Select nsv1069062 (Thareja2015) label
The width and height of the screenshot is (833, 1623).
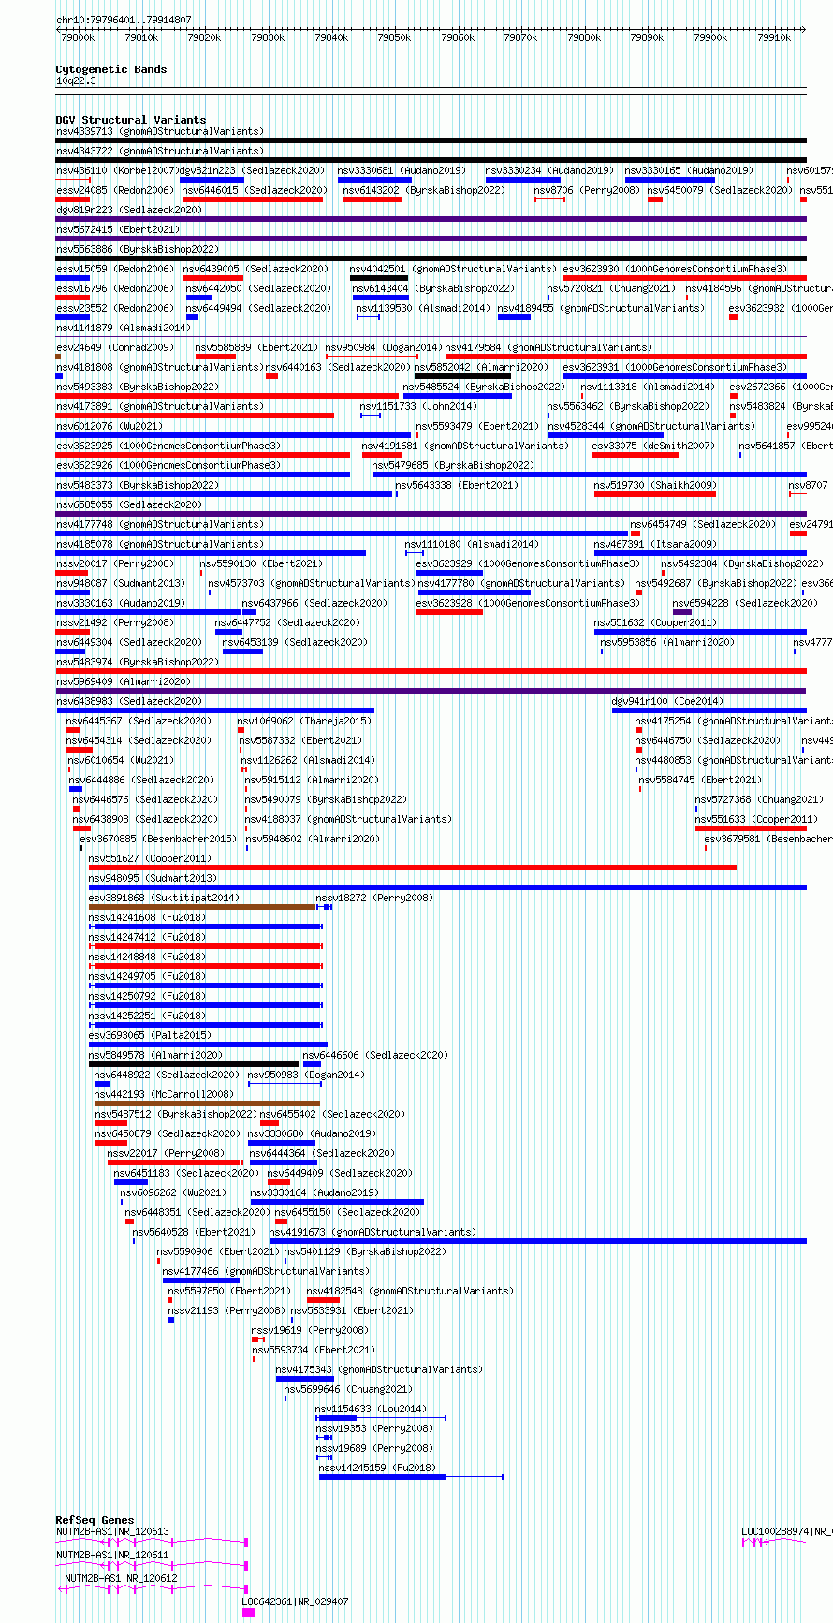304,721
